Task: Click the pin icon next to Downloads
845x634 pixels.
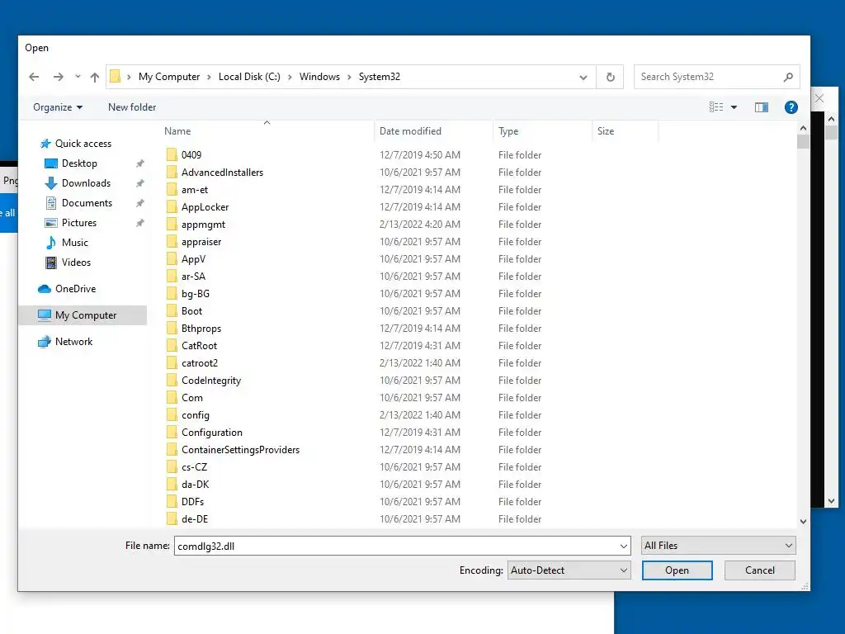Action: (140, 183)
